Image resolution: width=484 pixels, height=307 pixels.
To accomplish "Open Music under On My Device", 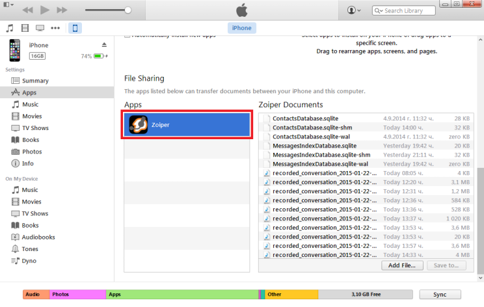I will [57, 190].
